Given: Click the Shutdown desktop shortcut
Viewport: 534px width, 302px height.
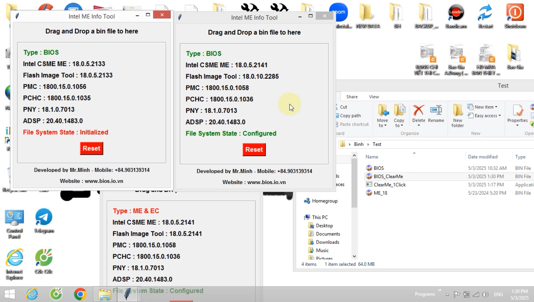Looking at the screenshot, I should click(x=515, y=16).
